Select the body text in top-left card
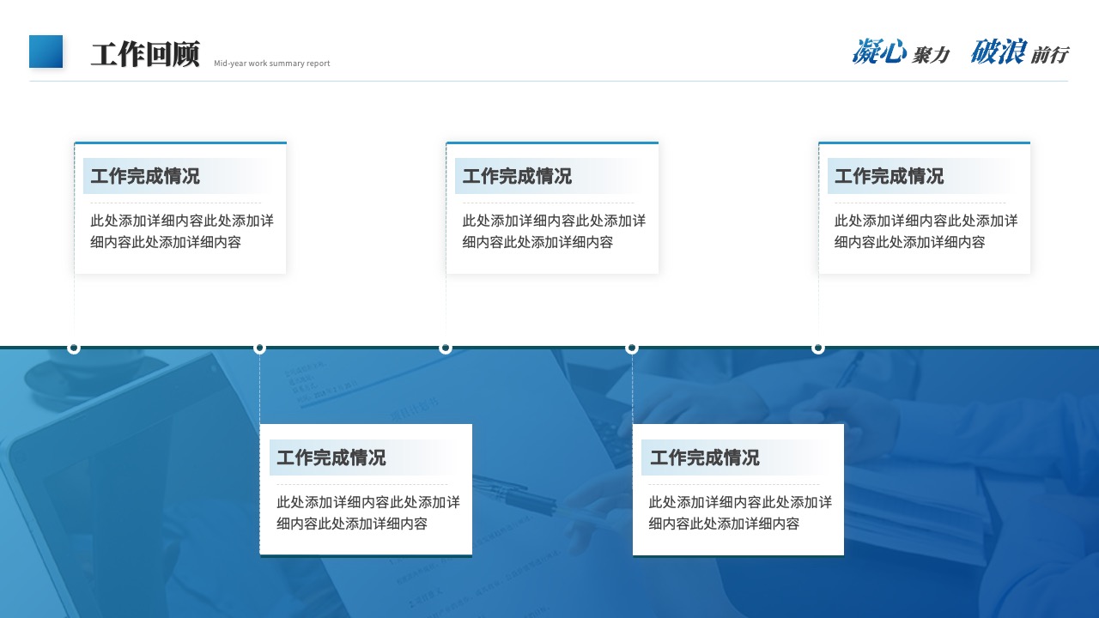This screenshot has width=1099, height=618. 182,232
